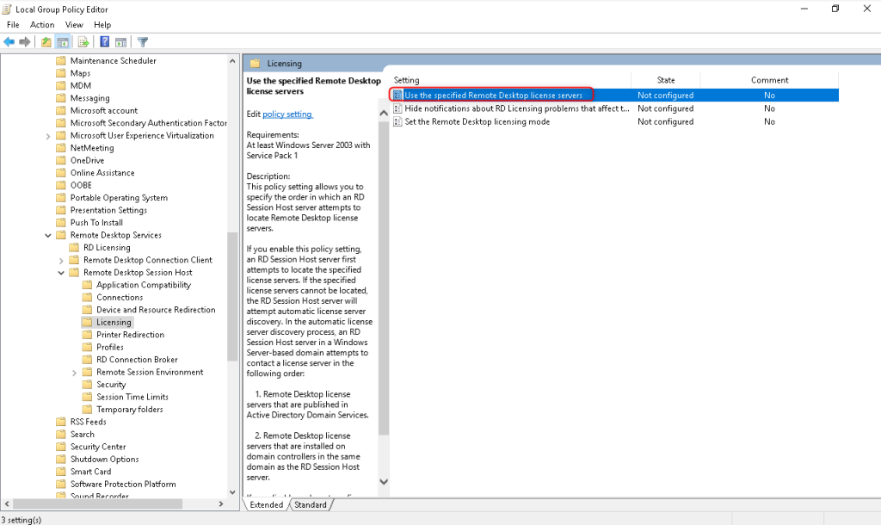Switch to the Standard tab

pyautogui.click(x=310, y=504)
